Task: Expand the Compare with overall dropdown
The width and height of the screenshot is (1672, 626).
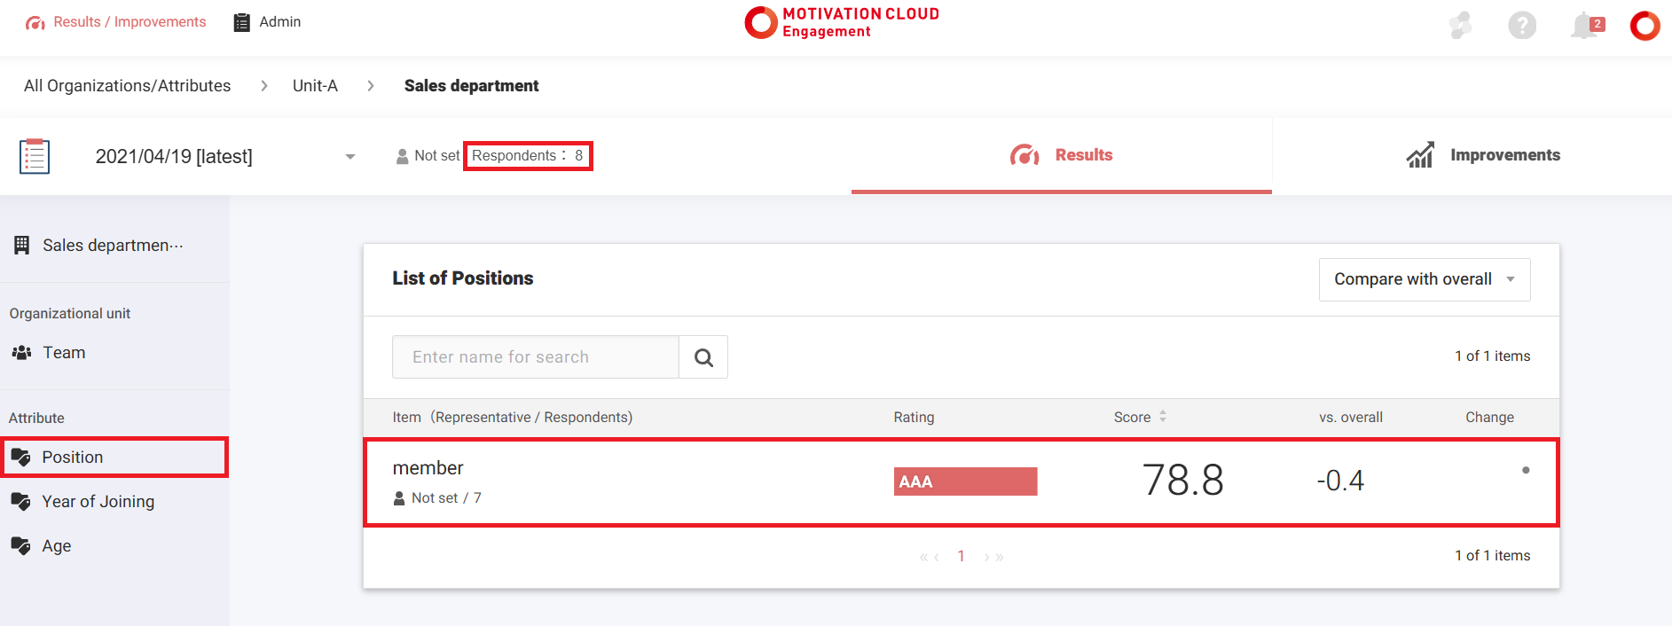Action: tap(1424, 279)
